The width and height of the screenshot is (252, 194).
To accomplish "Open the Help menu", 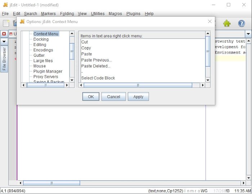I will [149, 14].
